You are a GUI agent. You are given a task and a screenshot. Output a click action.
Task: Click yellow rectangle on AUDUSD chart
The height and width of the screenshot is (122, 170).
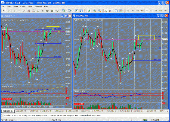coord(146,37)
